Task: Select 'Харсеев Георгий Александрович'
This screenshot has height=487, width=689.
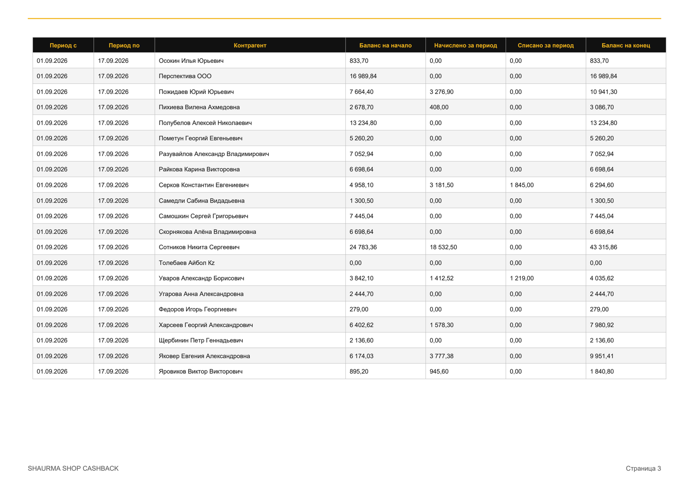Action: (x=206, y=325)
